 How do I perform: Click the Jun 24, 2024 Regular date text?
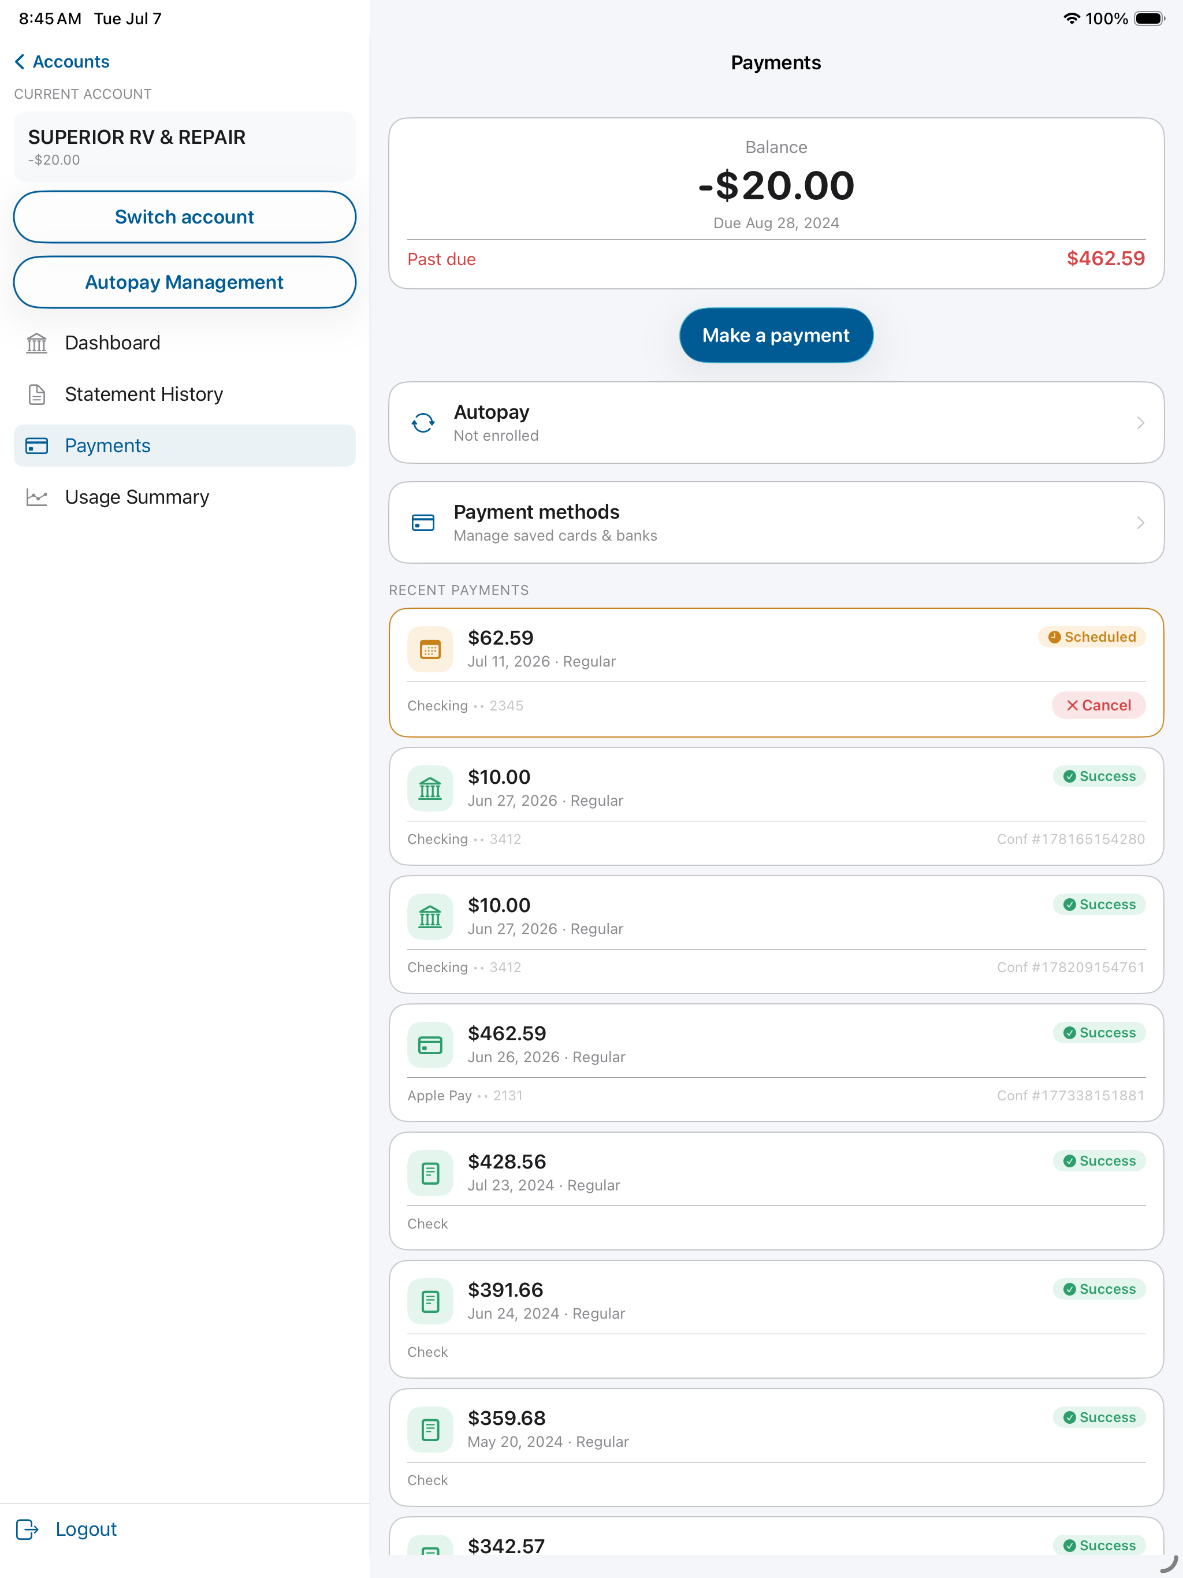[546, 1314]
